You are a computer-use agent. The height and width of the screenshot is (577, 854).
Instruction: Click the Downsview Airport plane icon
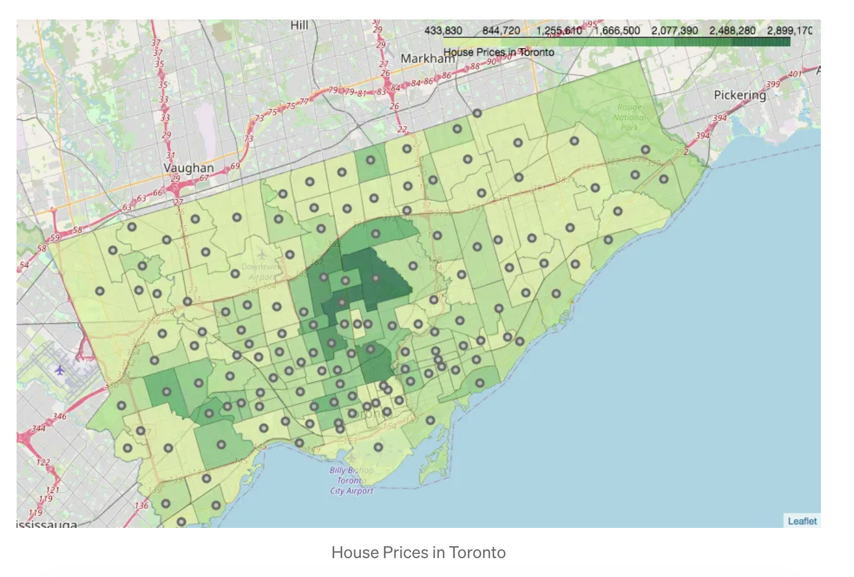coord(262,256)
